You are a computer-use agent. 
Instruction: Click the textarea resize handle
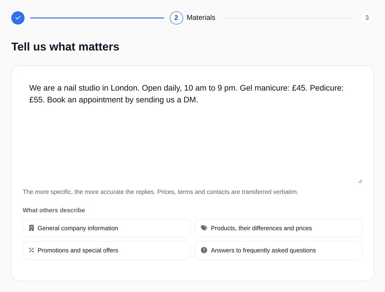coord(360,181)
